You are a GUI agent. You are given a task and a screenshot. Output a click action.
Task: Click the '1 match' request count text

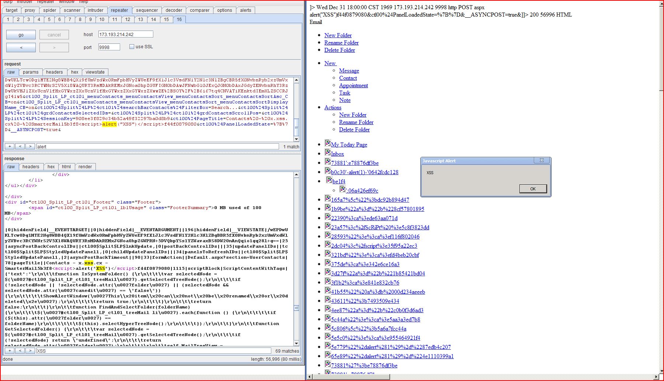coord(291,147)
